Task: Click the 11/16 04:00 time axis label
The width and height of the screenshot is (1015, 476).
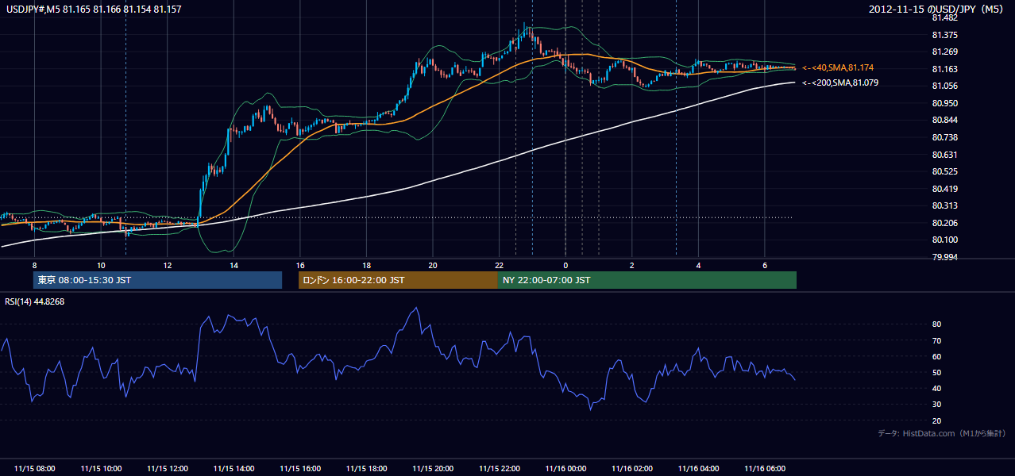Action: pos(697,469)
